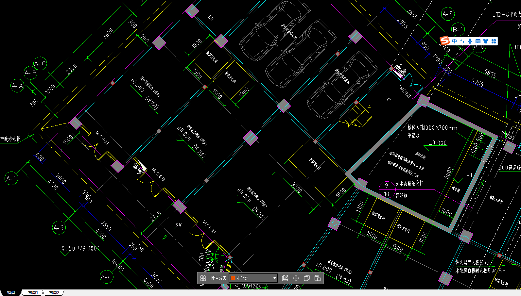Click the 排水沟做法大样 label
521x296 pixels.
click(409, 183)
